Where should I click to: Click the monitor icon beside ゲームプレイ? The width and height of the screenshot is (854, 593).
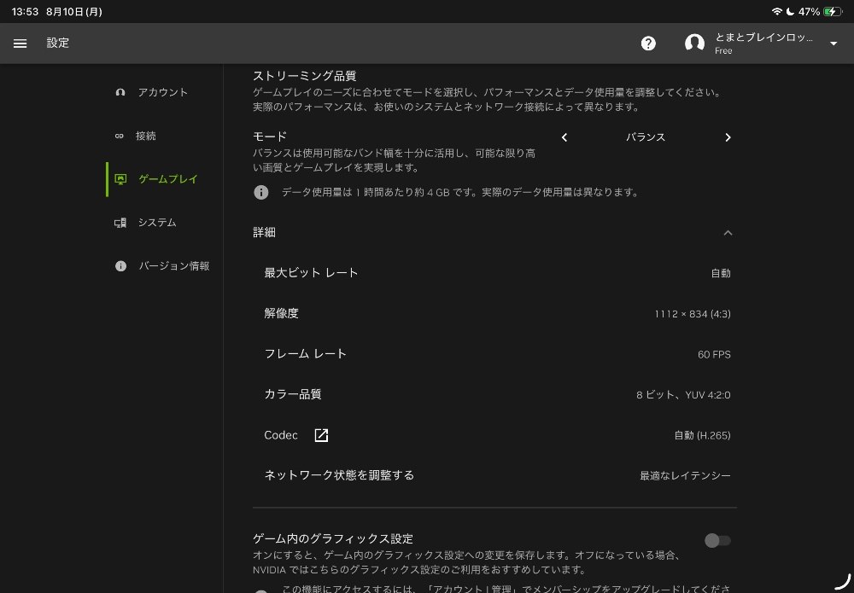coord(120,179)
